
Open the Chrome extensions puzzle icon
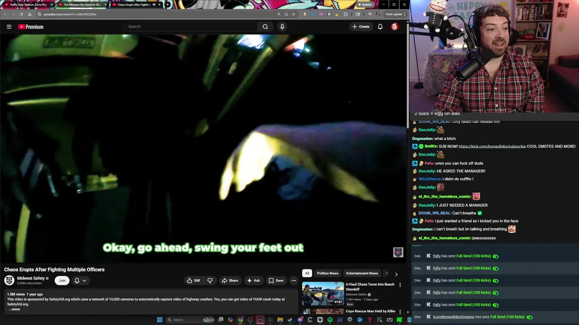[x=346, y=14]
